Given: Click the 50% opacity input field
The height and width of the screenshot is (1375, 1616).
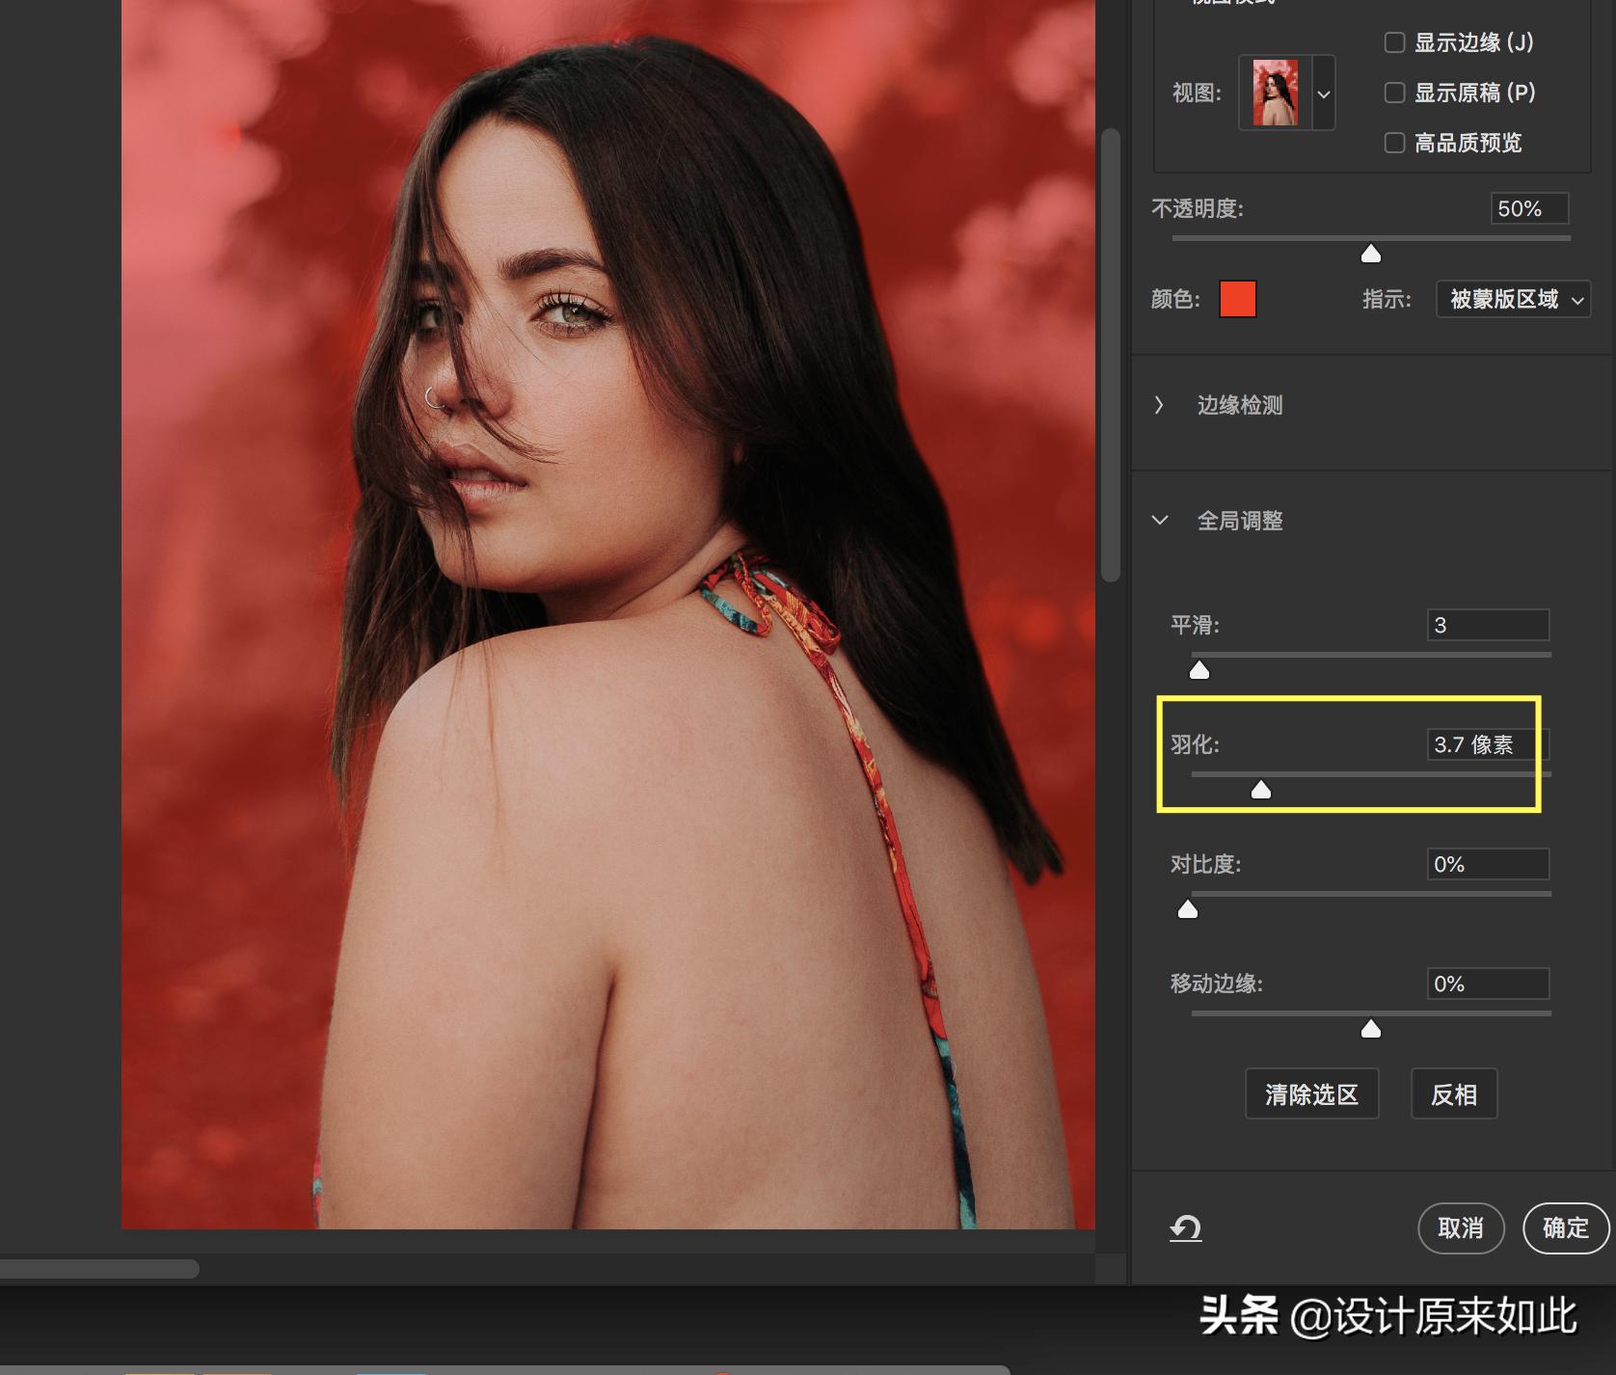Looking at the screenshot, I should tap(1528, 207).
